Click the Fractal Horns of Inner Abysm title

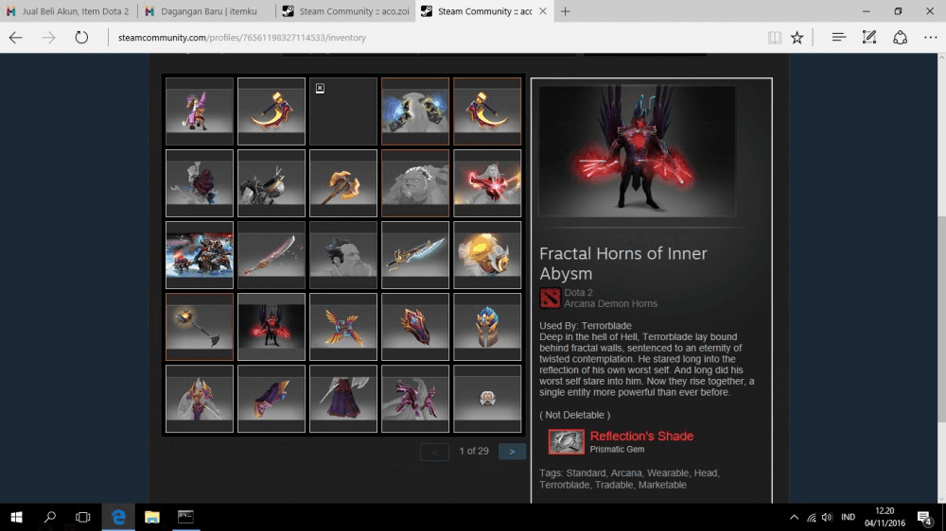[x=623, y=264]
